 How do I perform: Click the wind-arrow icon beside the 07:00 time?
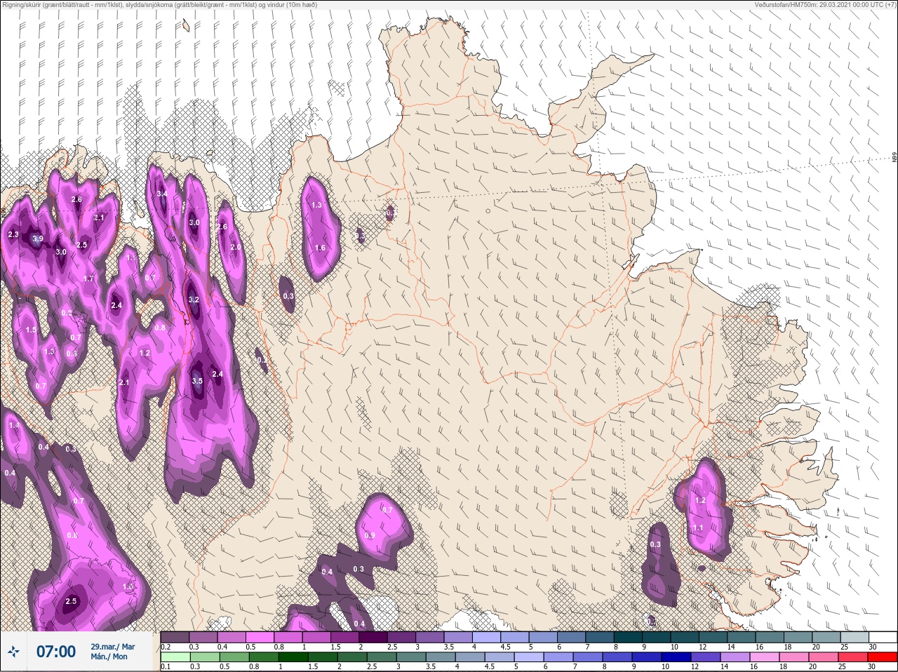[13, 652]
